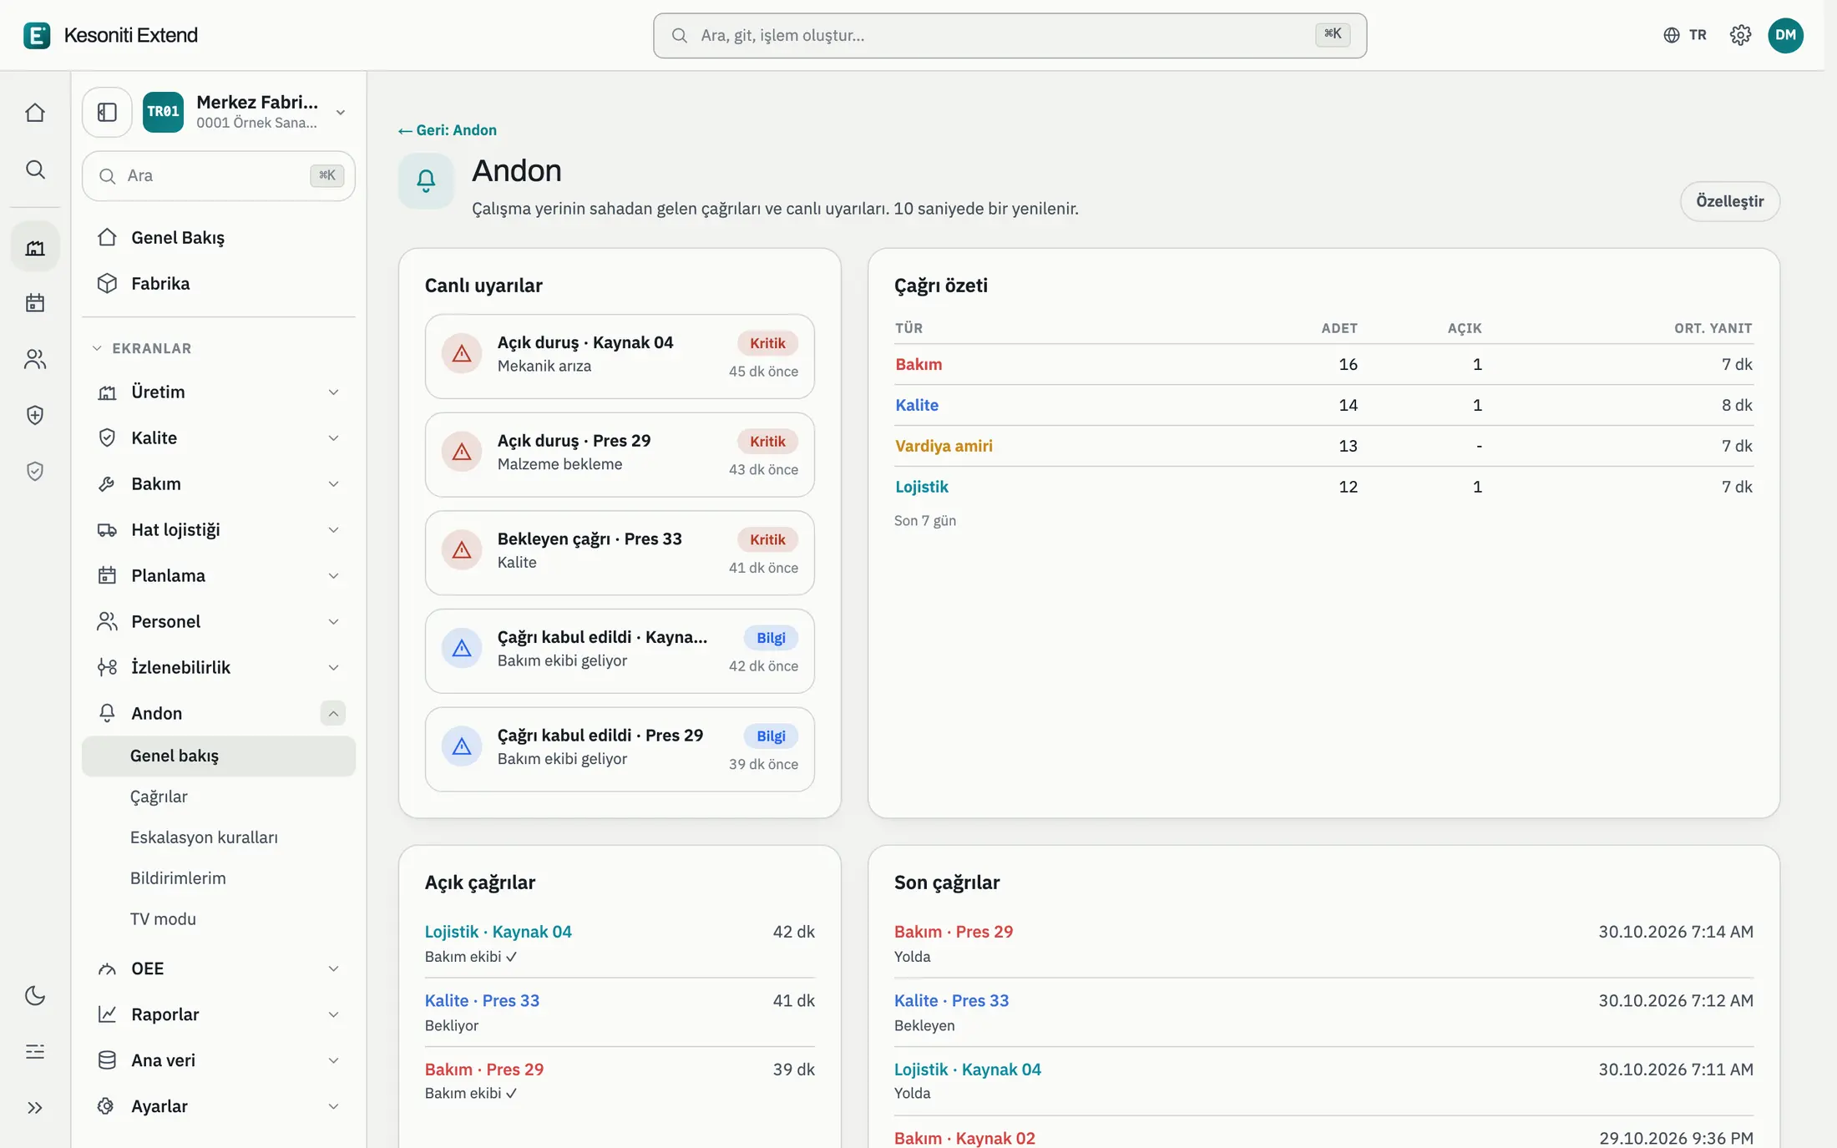This screenshot has width=1837, height=1148.
Task: Click the DM user avatar
Action: (1785, 35)
